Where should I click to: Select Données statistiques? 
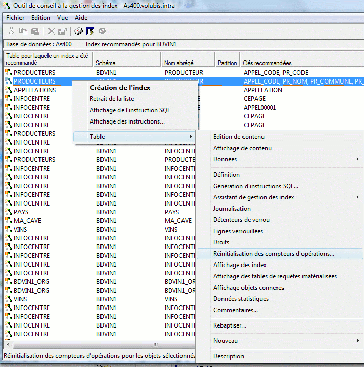click(280, 299)
